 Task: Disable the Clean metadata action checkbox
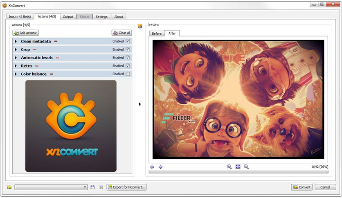[128, 41]
